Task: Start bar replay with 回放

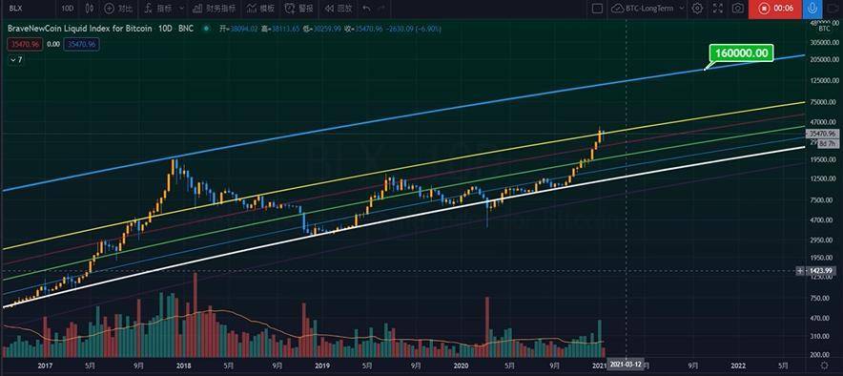Action: tap(339, 8)
